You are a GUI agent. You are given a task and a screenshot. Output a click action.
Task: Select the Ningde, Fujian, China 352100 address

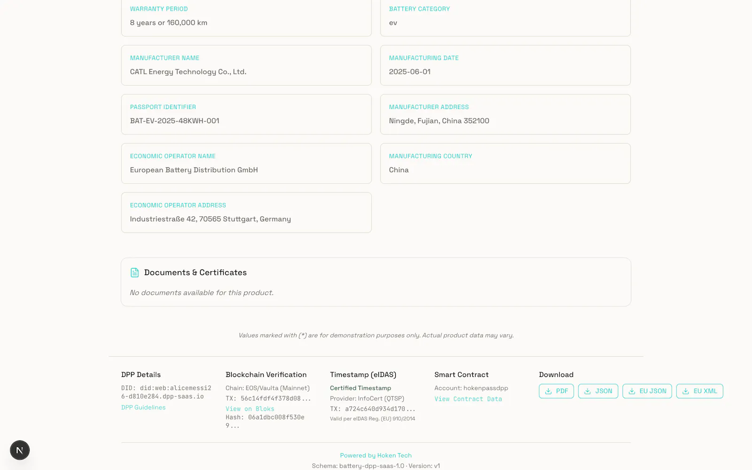pyautogui.click(x=439, y=121)
